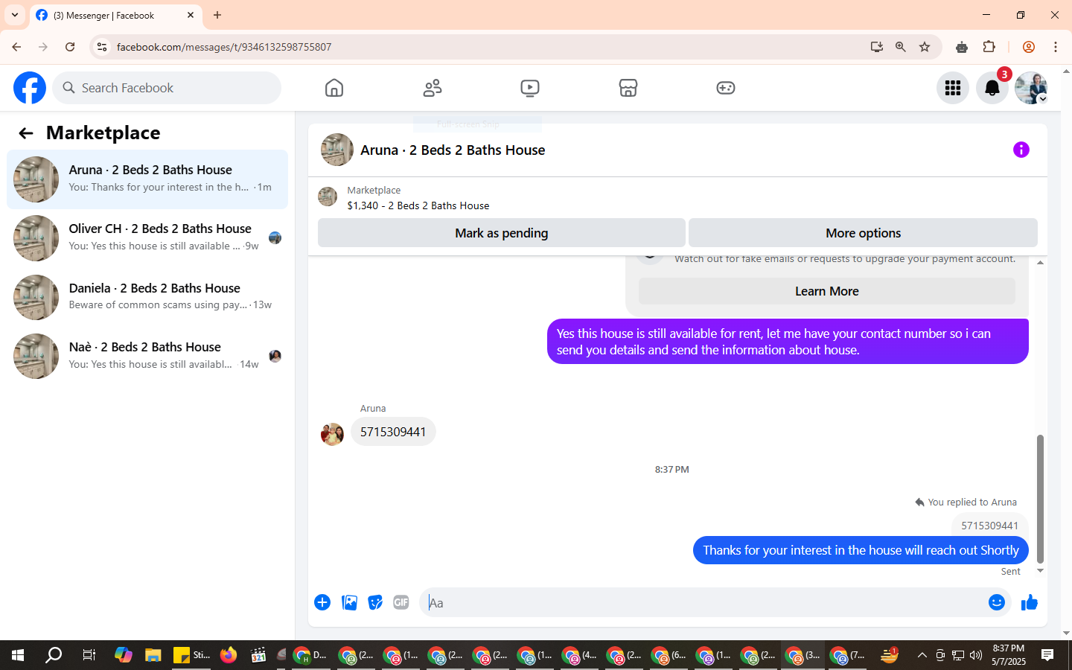Go back using the Marketplace back arrow
The width and height of the screenshot is (1072, 670).
[26, 133]
